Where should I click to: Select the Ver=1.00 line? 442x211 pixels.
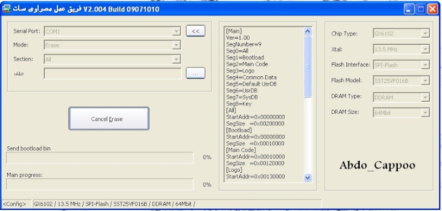pos(238,38)
